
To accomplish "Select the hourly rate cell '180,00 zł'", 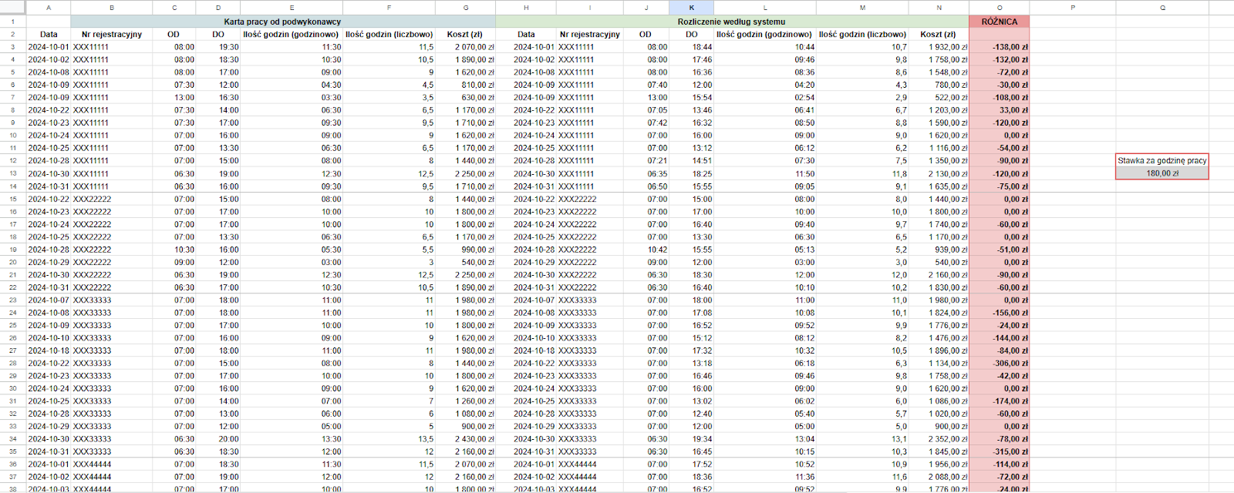I will (1162, 173).
